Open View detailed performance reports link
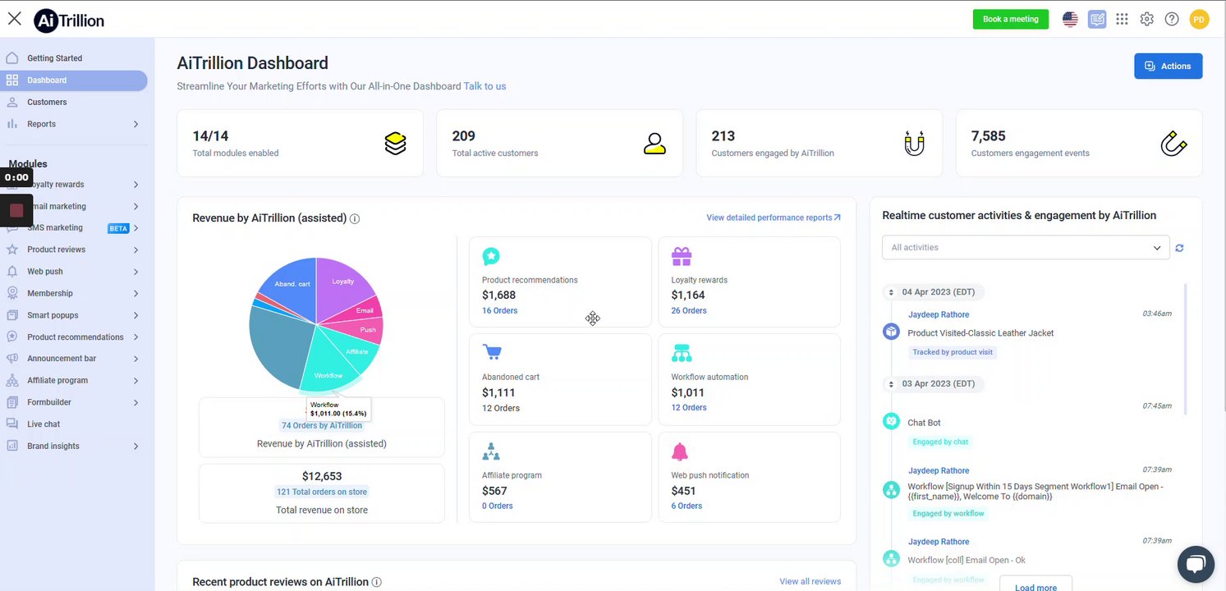Image resolution: width=1226 pixels, height=591 pixels. tap(774, 218)
